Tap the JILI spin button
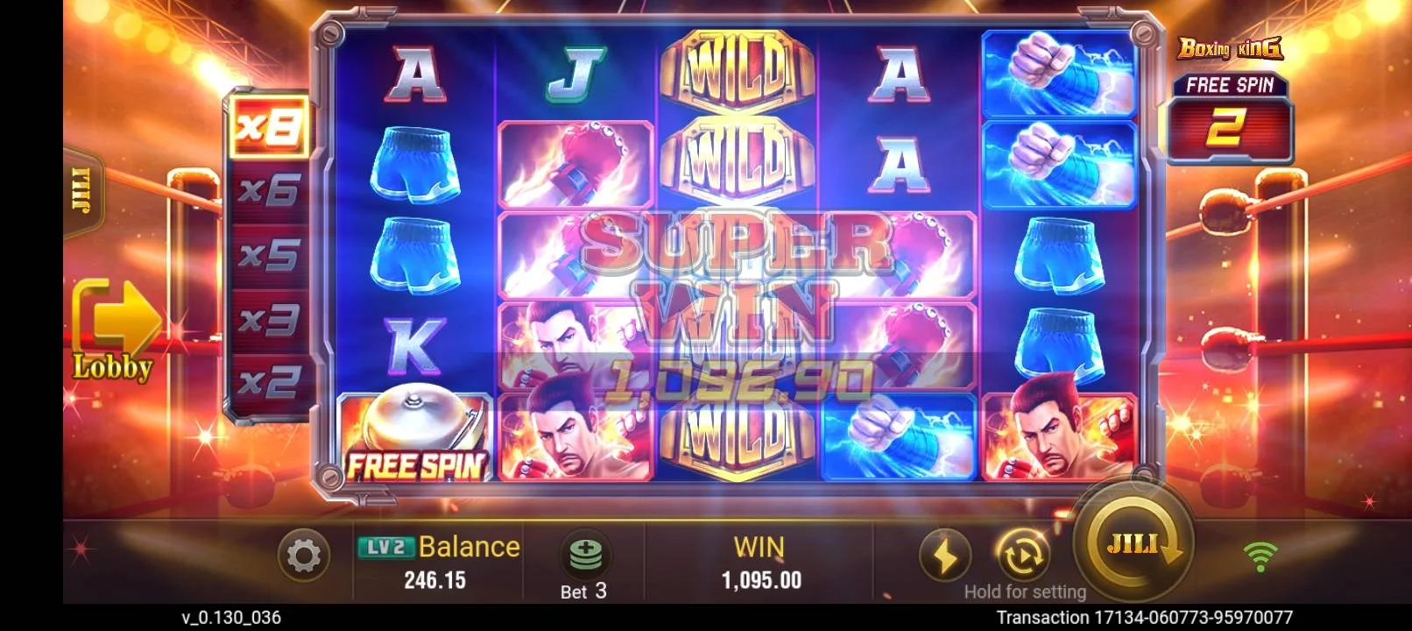1412x631 pixels. point(1133,543)
